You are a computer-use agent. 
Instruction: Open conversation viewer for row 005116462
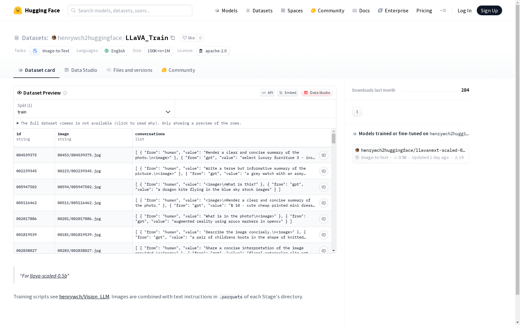pos(324,203)
